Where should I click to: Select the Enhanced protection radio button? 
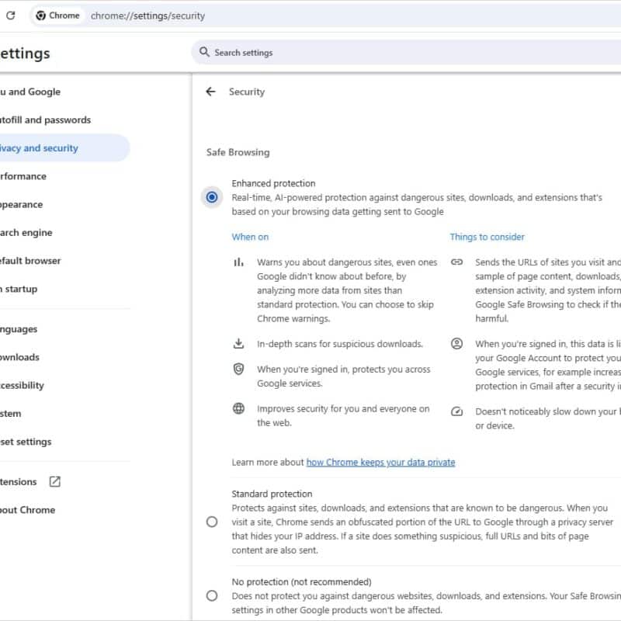pyautogui.click(x=212, y=197)
